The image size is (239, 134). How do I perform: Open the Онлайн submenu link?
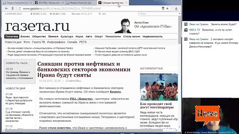click(72, 42)
